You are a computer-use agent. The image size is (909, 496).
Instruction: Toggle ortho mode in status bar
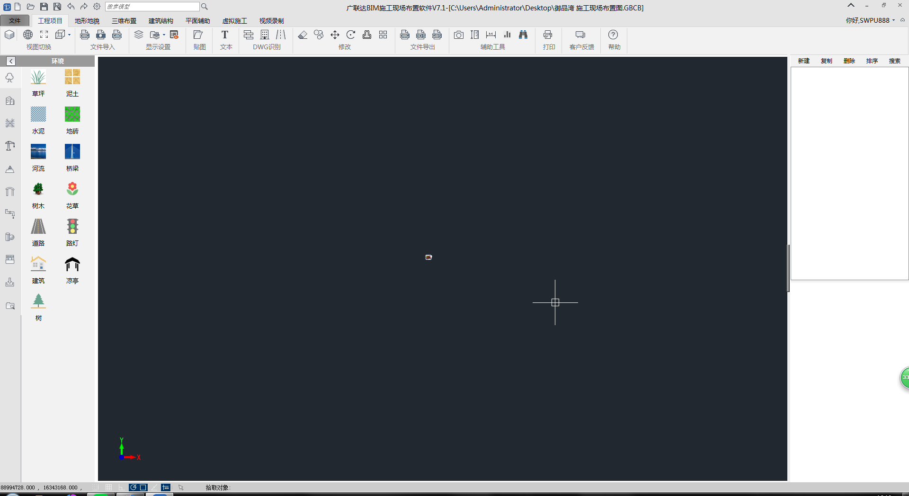pyautogui.click(x=121, y=487)
